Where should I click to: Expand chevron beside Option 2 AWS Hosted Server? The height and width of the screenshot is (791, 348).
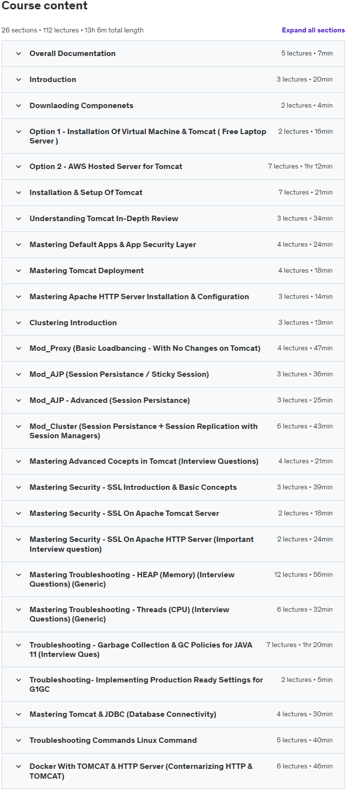(x=19, y=167)
